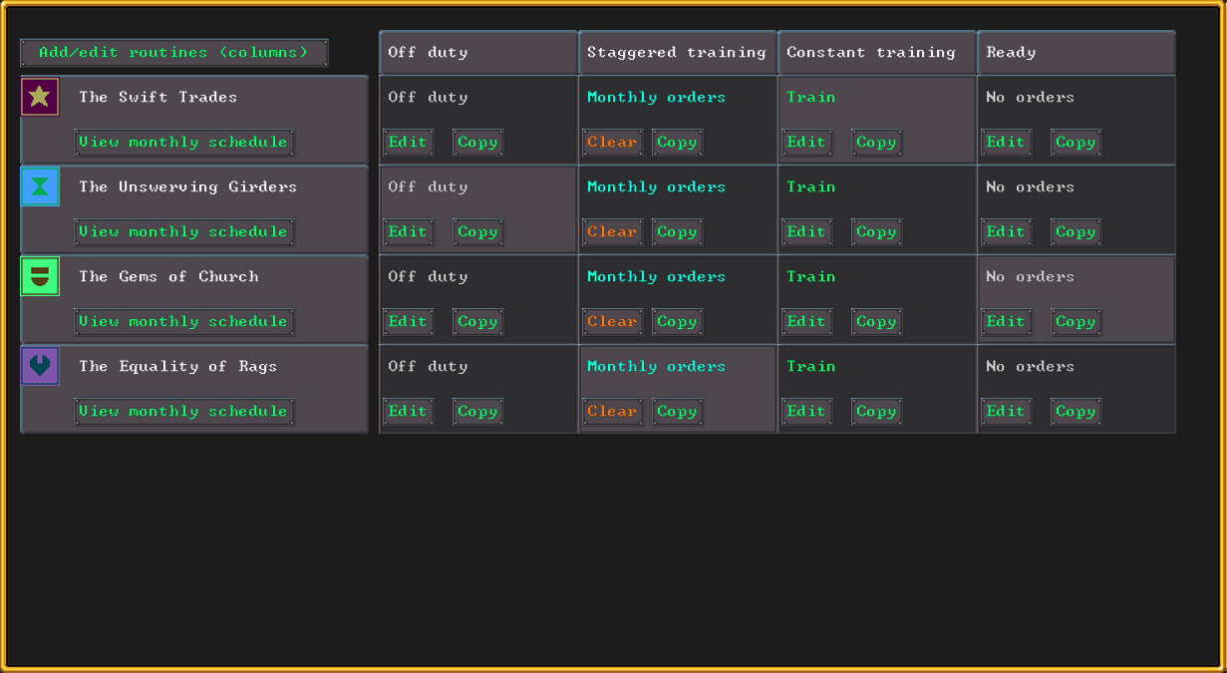Click "Train" text in The Equality of Rags row
Image resolution: width=1227 pixels, height=673 pixels.
click(x=811, y=366)
